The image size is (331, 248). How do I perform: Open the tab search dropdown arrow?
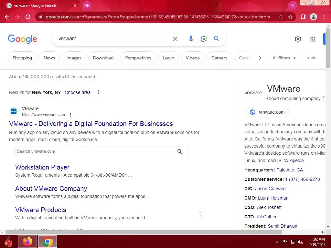(292, 5)
